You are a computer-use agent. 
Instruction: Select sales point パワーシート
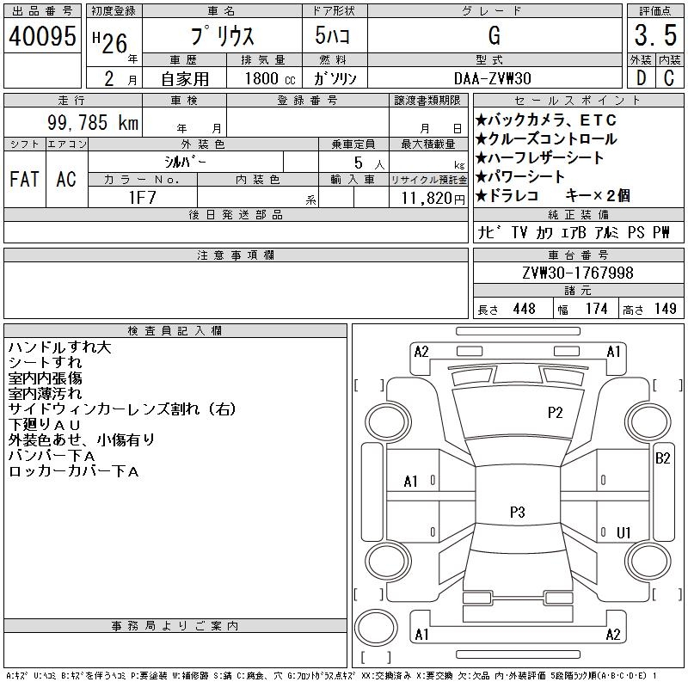[520, 177]
